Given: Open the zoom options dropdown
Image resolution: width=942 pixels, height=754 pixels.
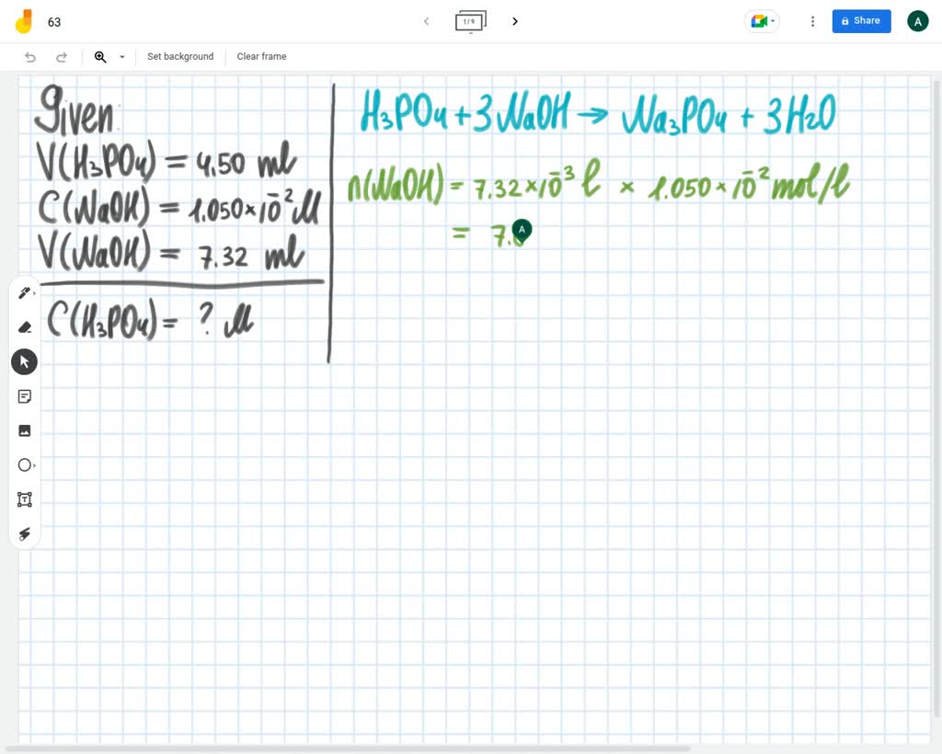Looking at the screenshot, I should (x=121, y=56).
